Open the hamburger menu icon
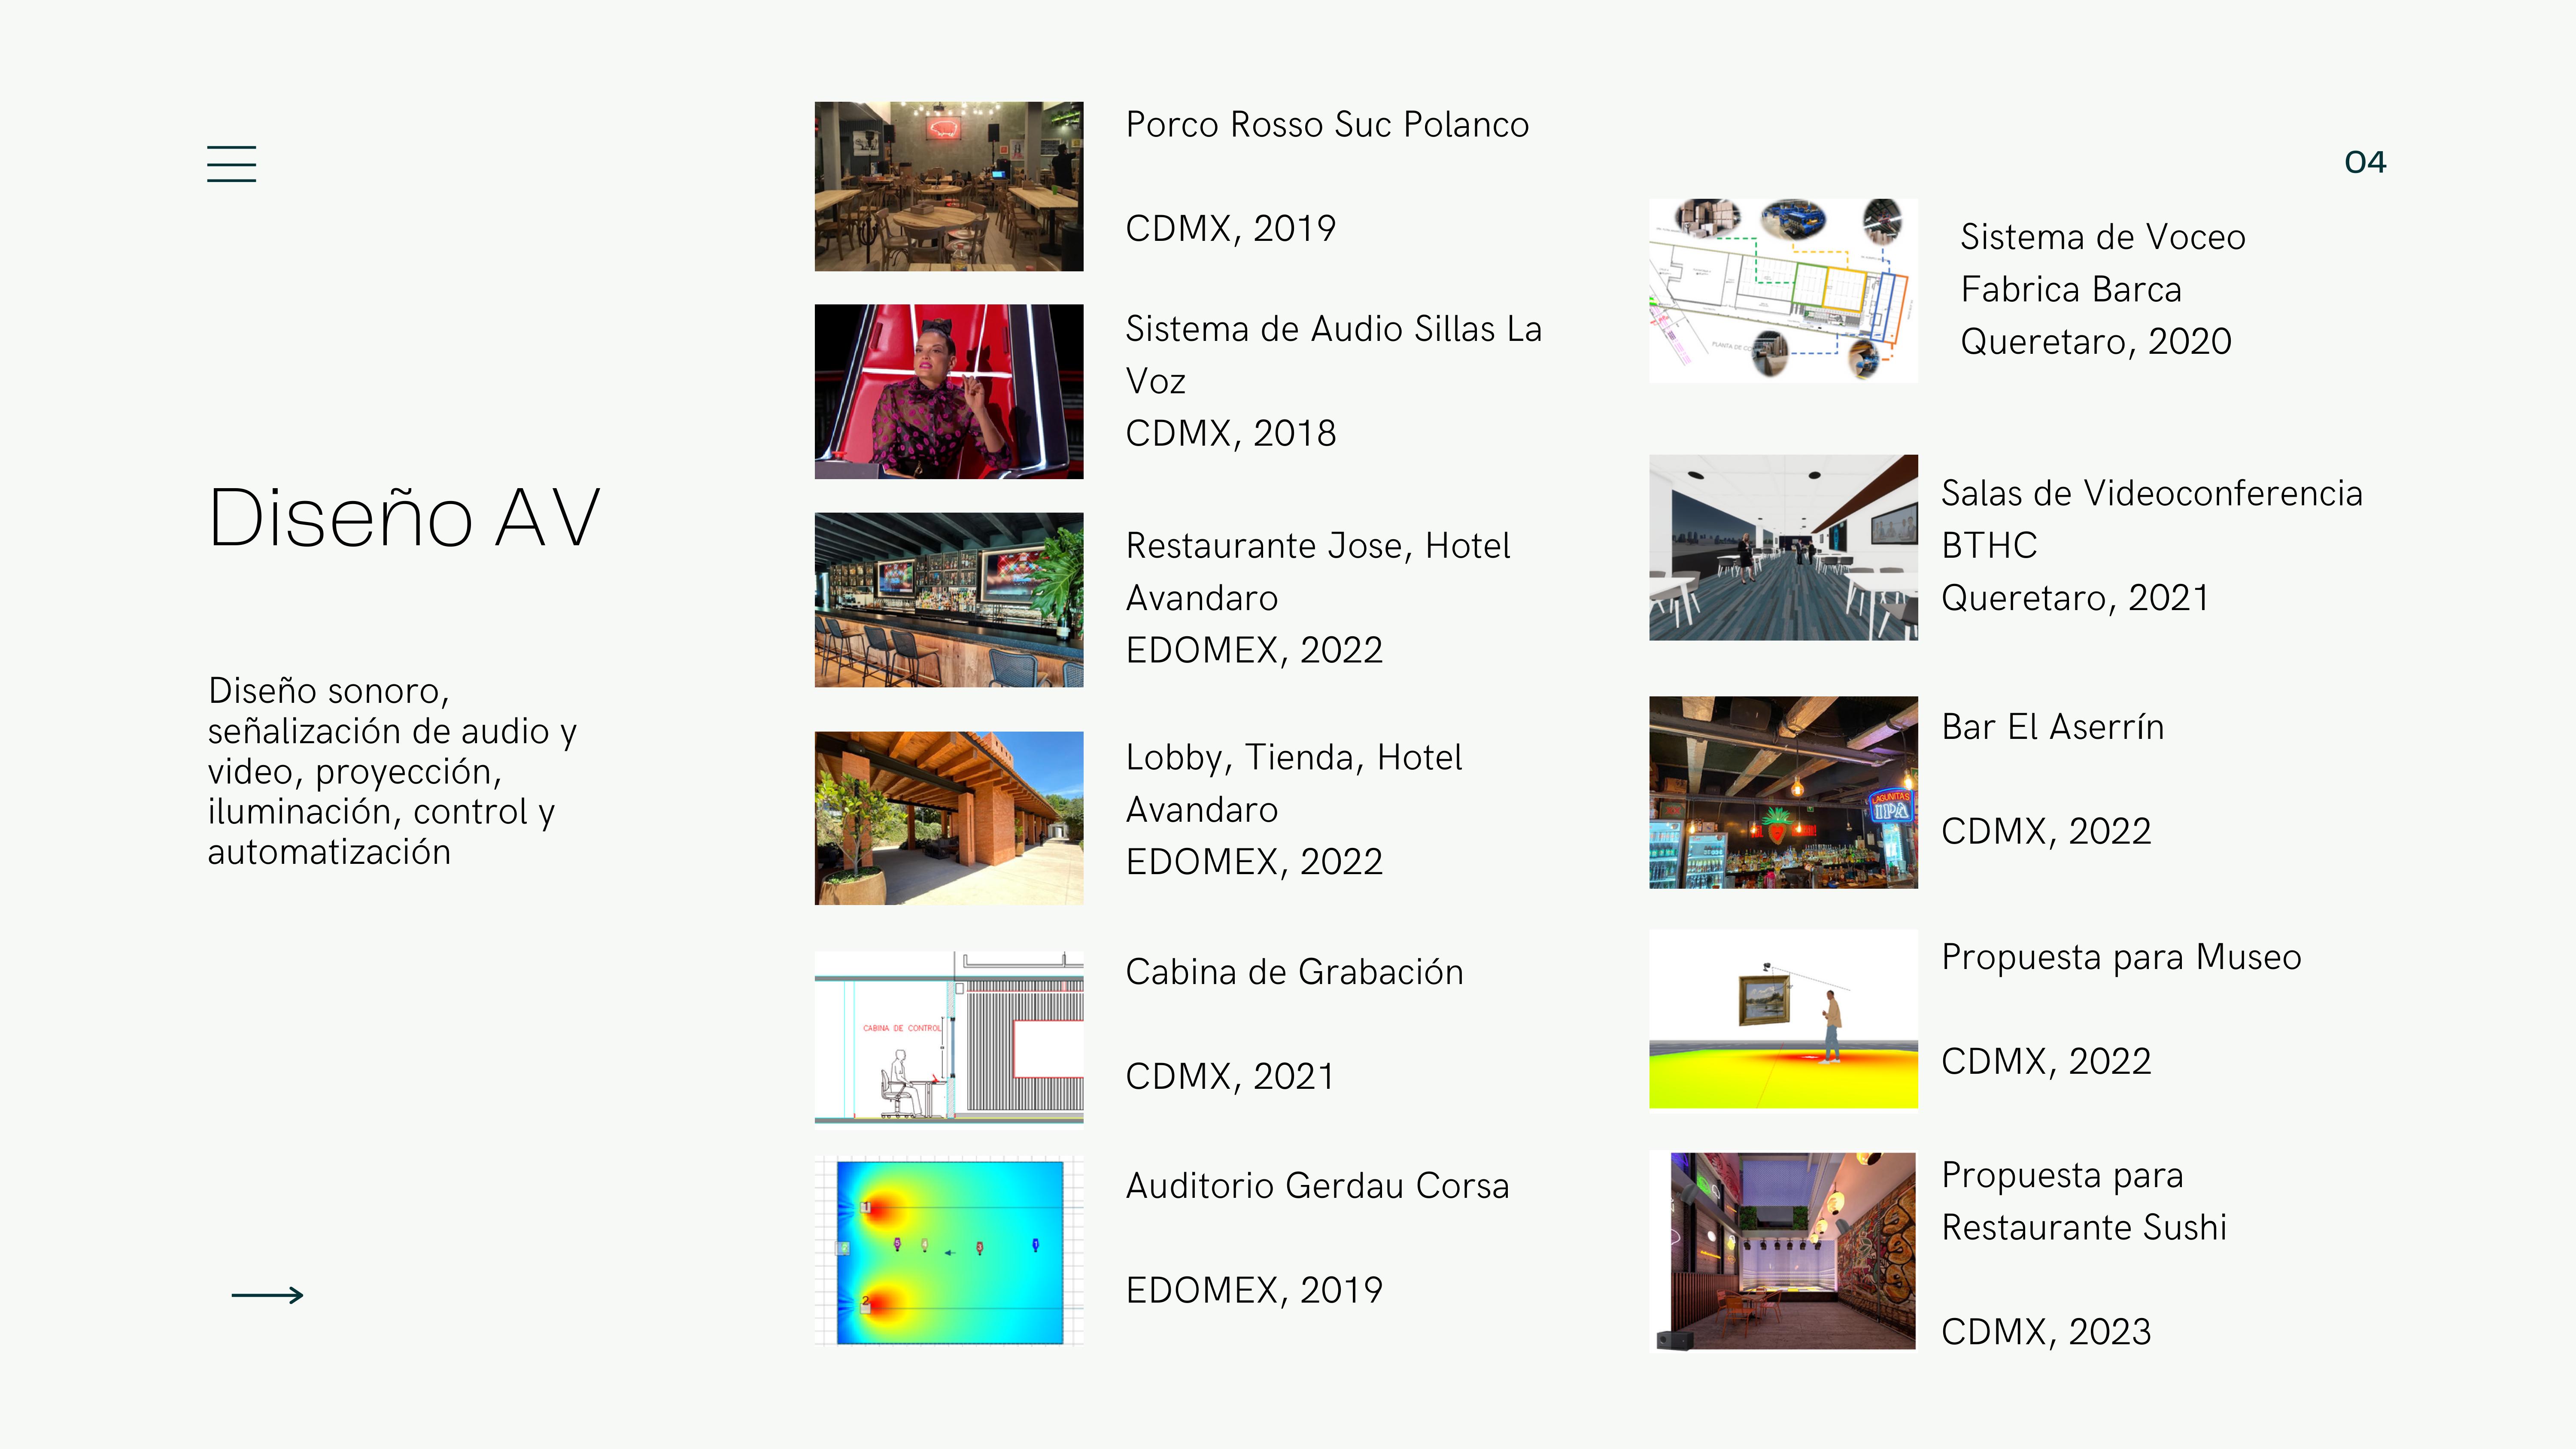This screenshot has width=2576, height=1449. (x=231, y=163)
